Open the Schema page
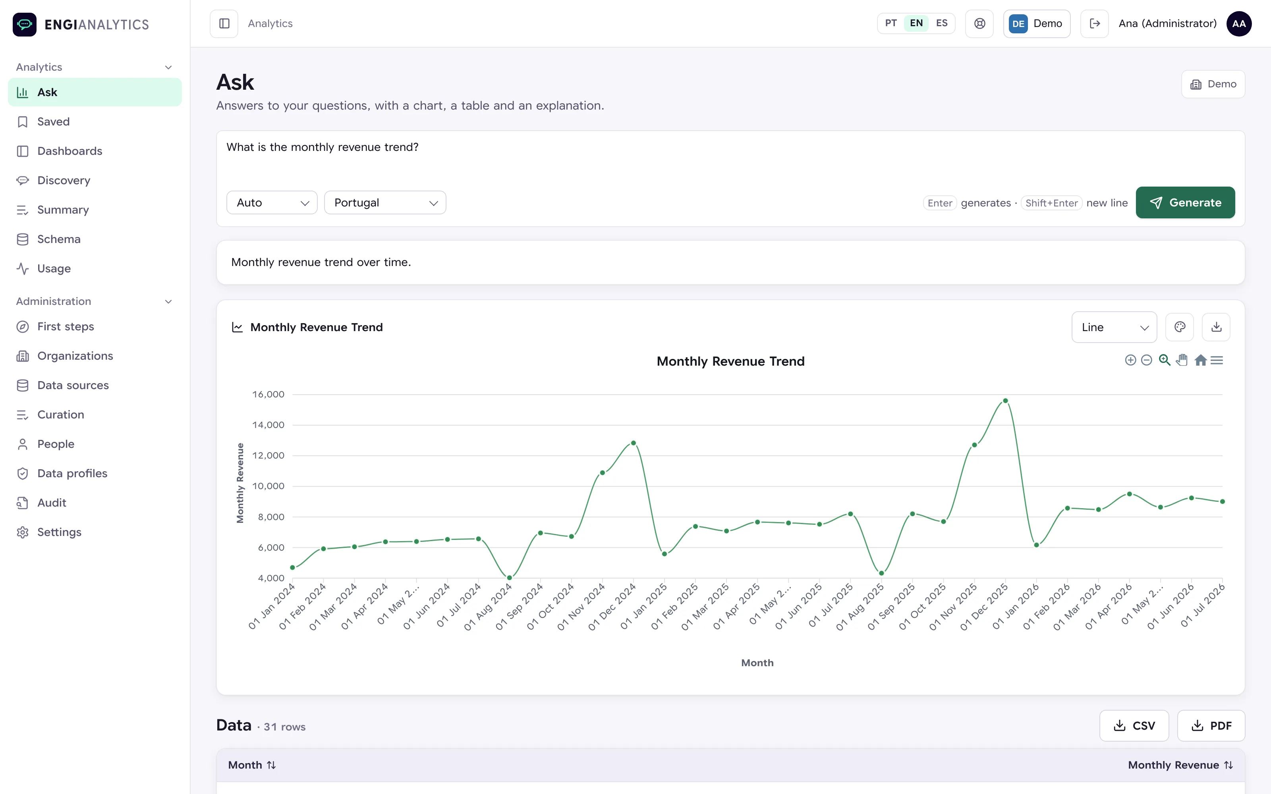This screenshot has height=794, width=1271. click(95, 239)
